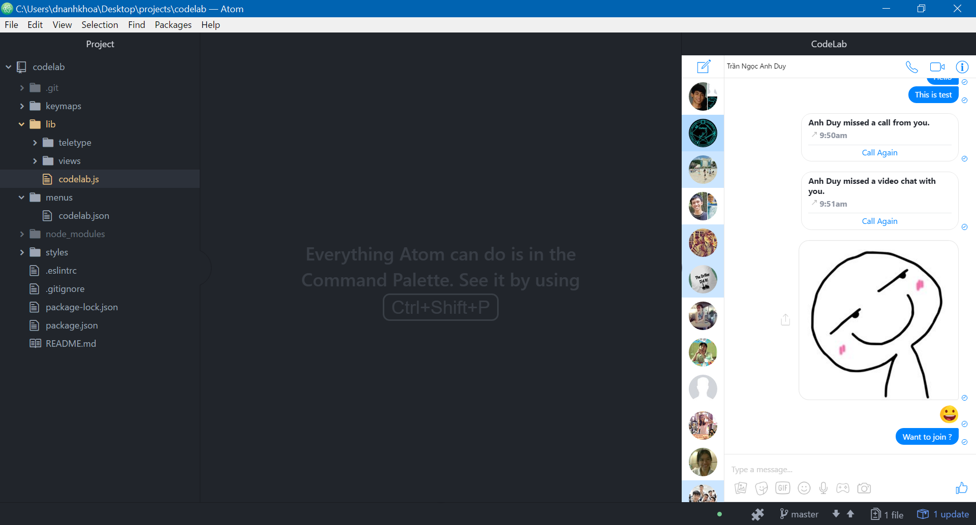
Task: Expand the node_modules folder chevron
Action: point(22,234)
